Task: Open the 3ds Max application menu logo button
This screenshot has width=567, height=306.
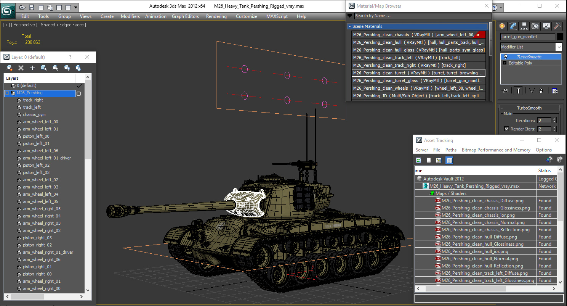Action: coord(7,10)
